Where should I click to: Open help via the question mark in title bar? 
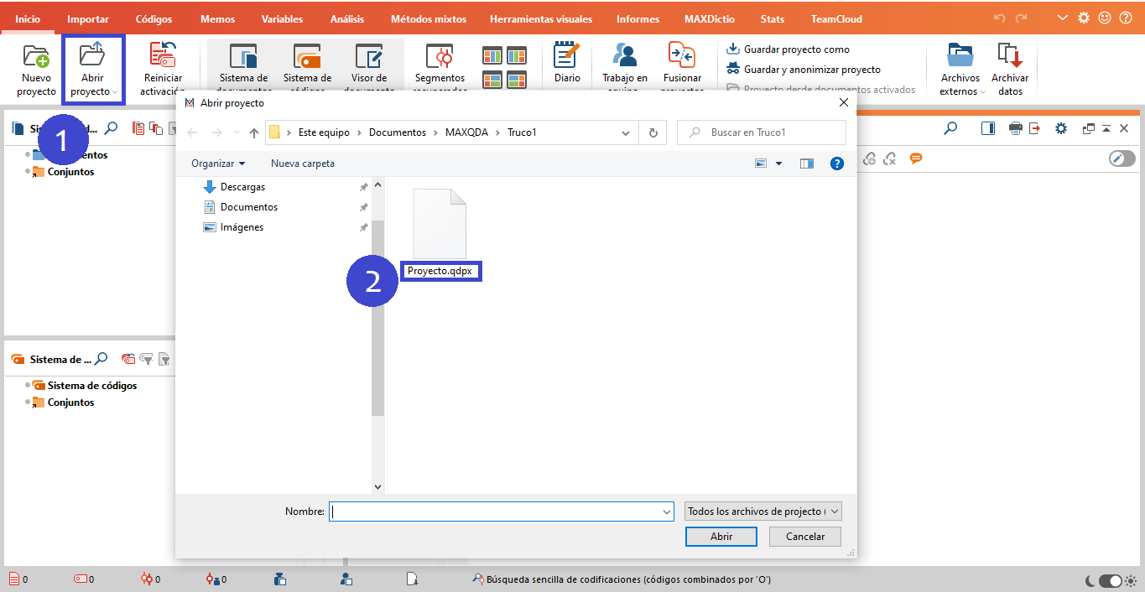point(1126,18)
